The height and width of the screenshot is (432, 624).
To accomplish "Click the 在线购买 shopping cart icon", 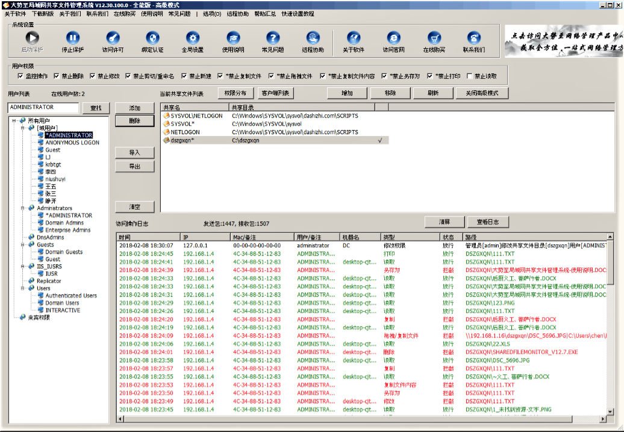I will click(x=434, y=38).
